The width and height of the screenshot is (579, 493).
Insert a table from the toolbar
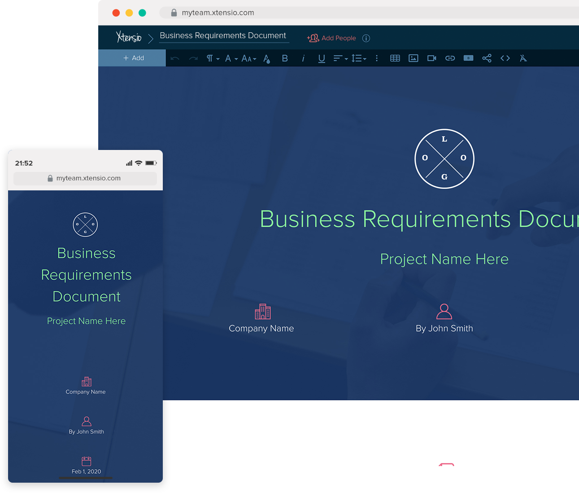(395, 58)
